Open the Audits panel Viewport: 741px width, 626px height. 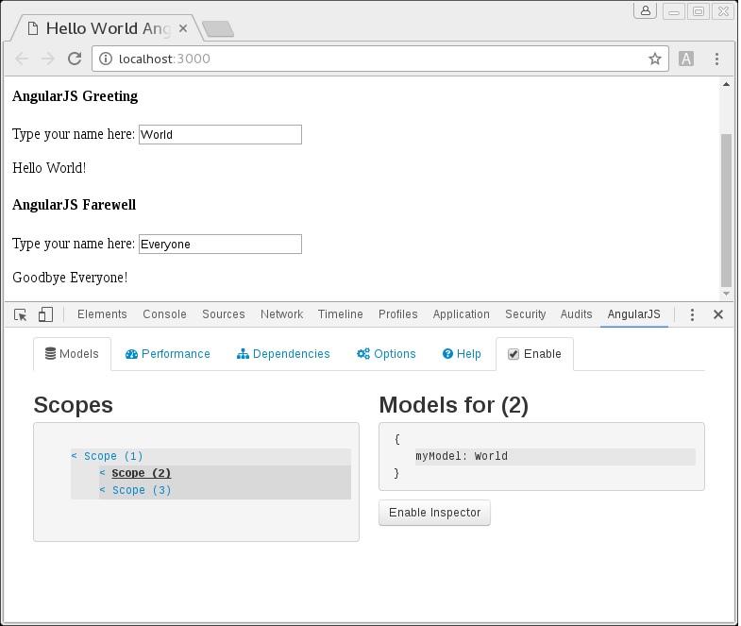pyautogui.click(x=576, y=314)
